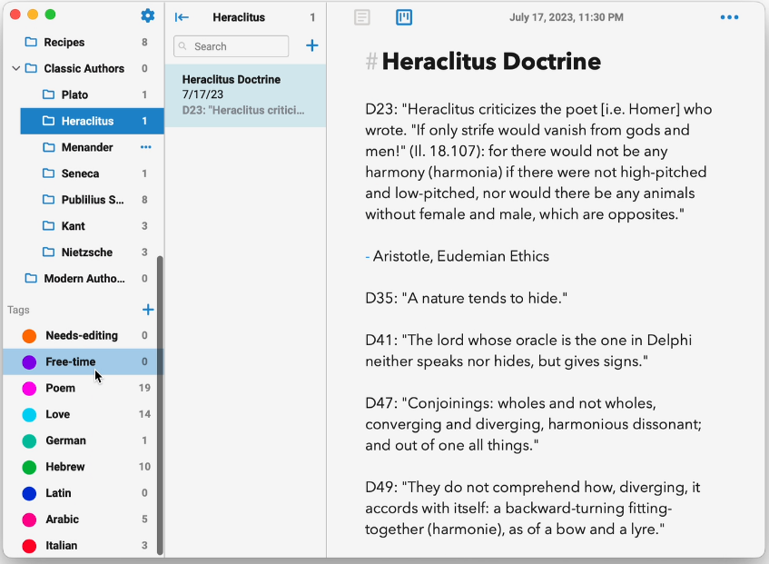Filter notes by the Hebrew tag
Image resolution: width=769 pixels, height=564 pixels.
64,467
